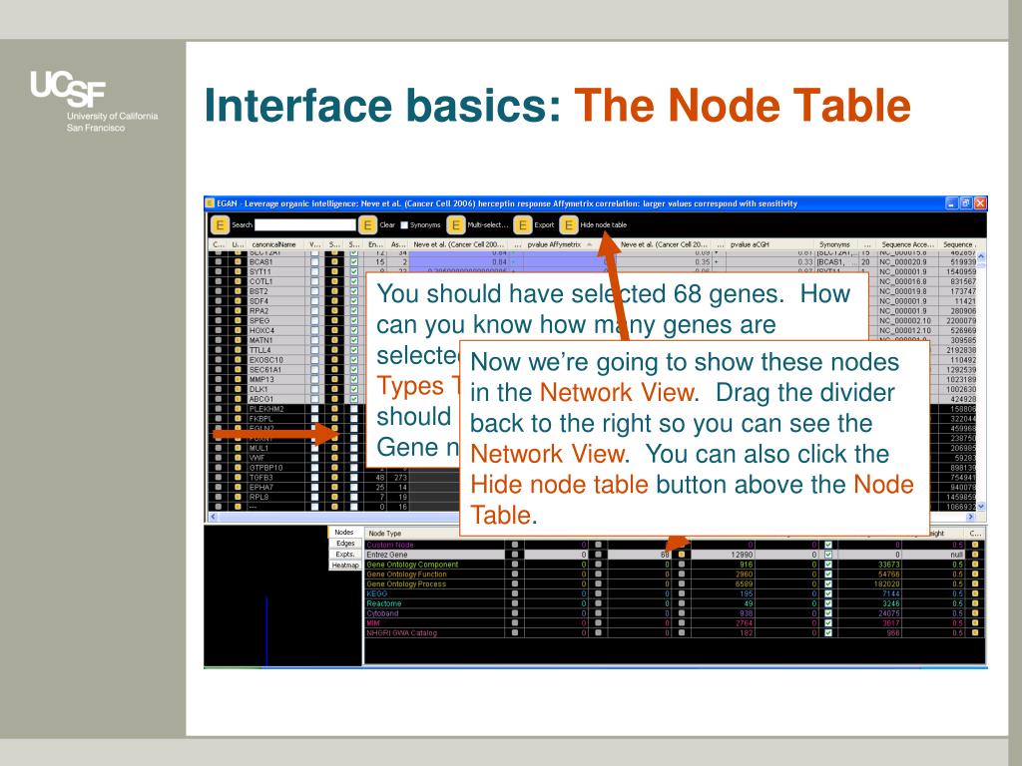Click the Hide node table E icon
Viewport: 1022px width, 766px height.
569,224
